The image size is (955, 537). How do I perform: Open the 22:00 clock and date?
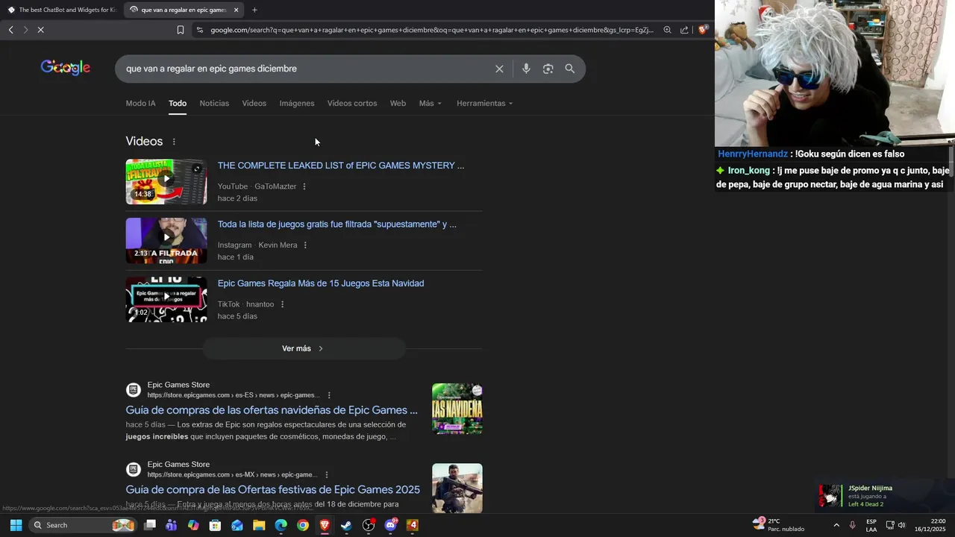tap(930, 525)
